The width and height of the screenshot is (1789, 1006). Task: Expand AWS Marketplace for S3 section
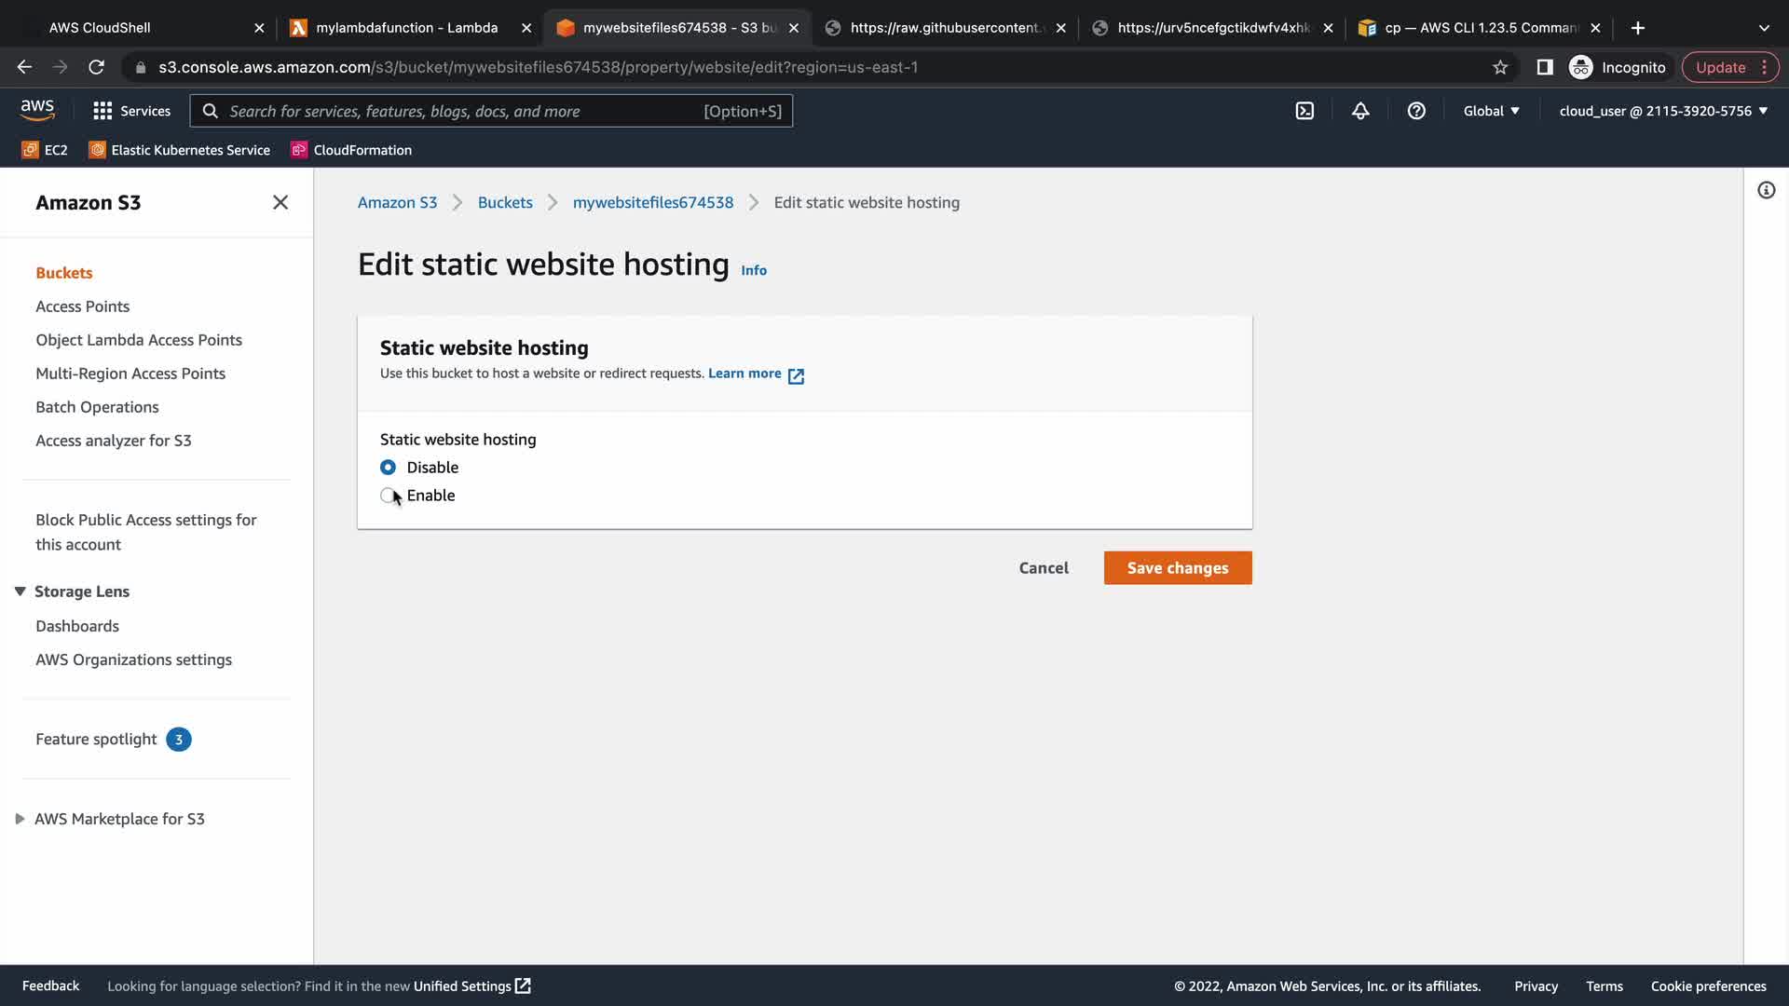(20, 819)
